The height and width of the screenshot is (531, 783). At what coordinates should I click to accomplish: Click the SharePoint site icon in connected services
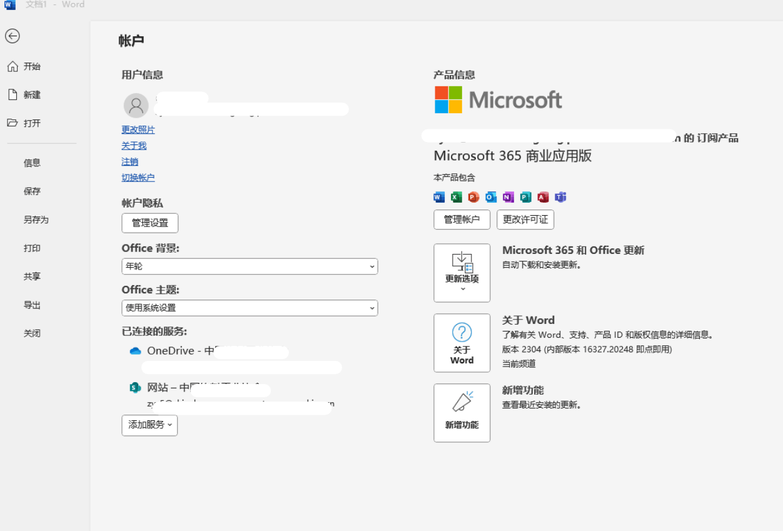pos(135,388)
